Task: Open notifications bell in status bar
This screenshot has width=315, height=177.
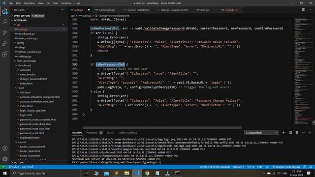Action: [311, 167]
